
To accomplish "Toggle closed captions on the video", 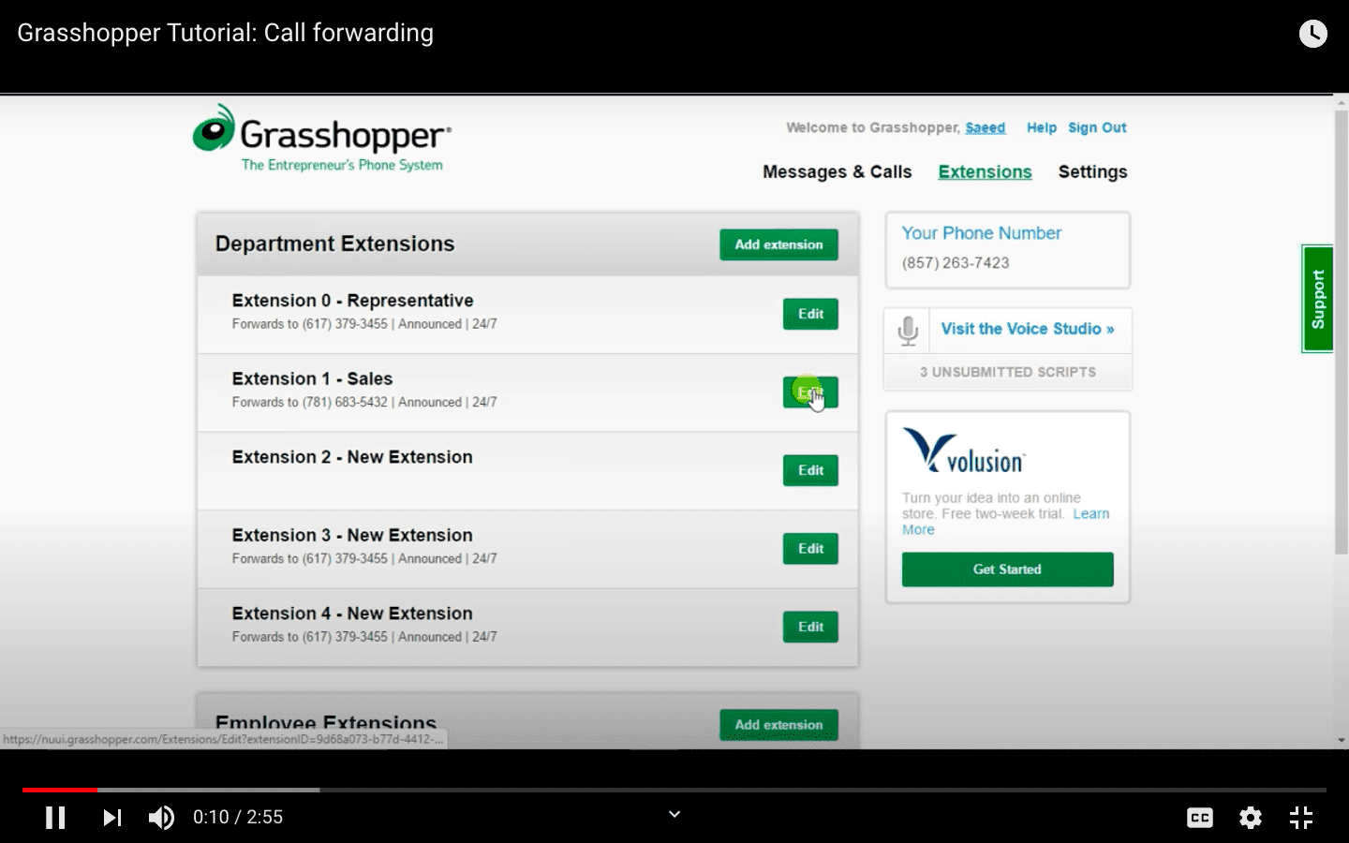I will point(1200,818).
